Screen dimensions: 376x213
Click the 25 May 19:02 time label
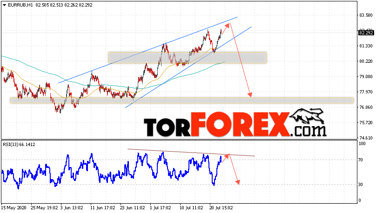pos(44,208)
